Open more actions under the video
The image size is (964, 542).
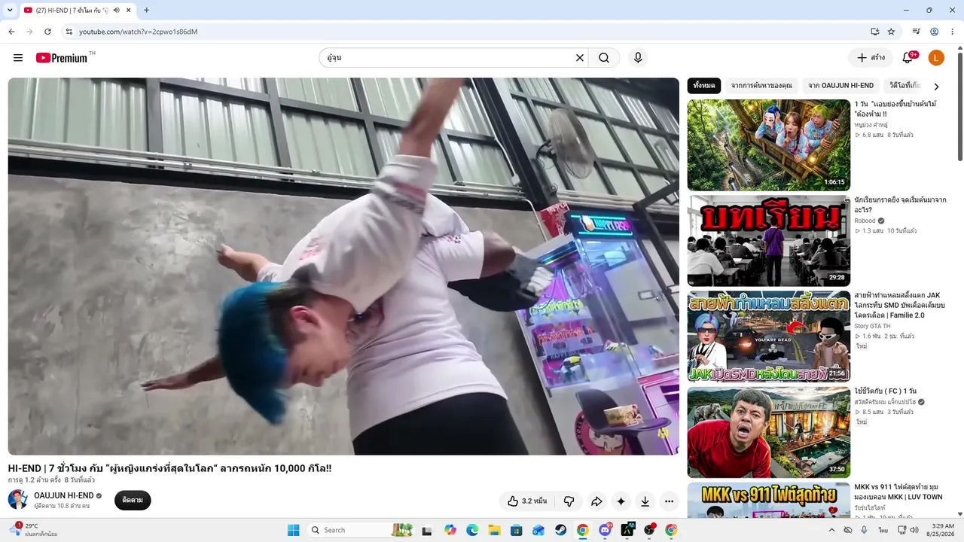[x=669, y=501]
